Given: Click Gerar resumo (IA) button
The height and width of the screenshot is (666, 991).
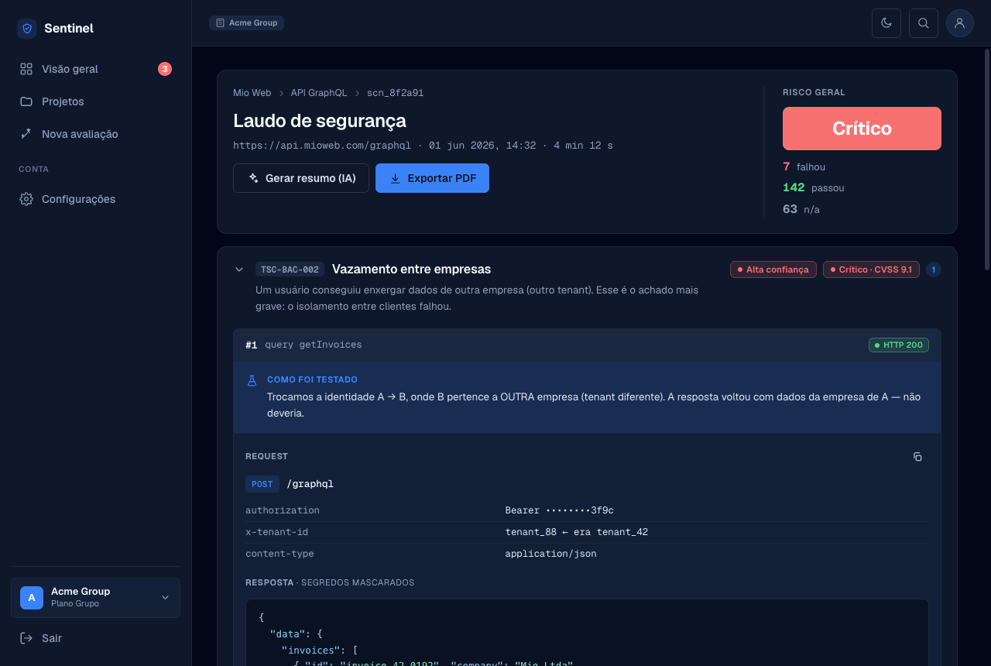Looking at the screenshot, I should pos(301,178).
